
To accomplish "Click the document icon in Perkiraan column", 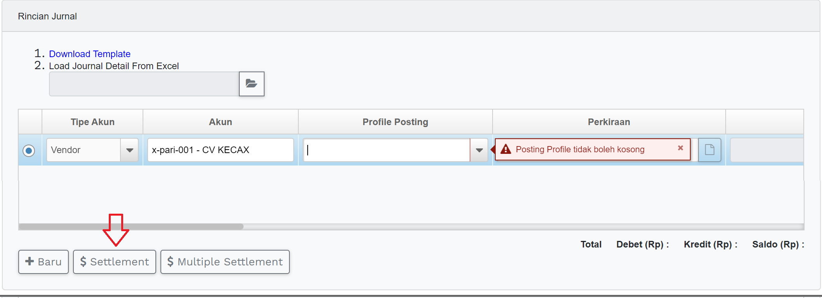I will click(709, 150).
